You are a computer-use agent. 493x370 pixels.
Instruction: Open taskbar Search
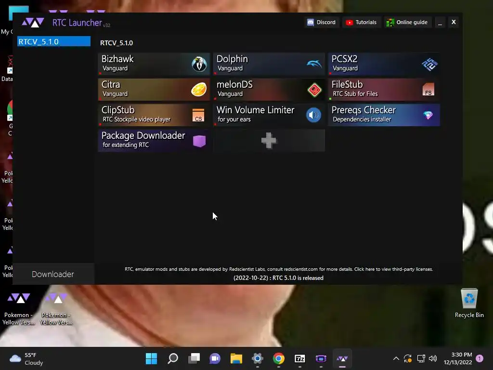tap(173, 358)
